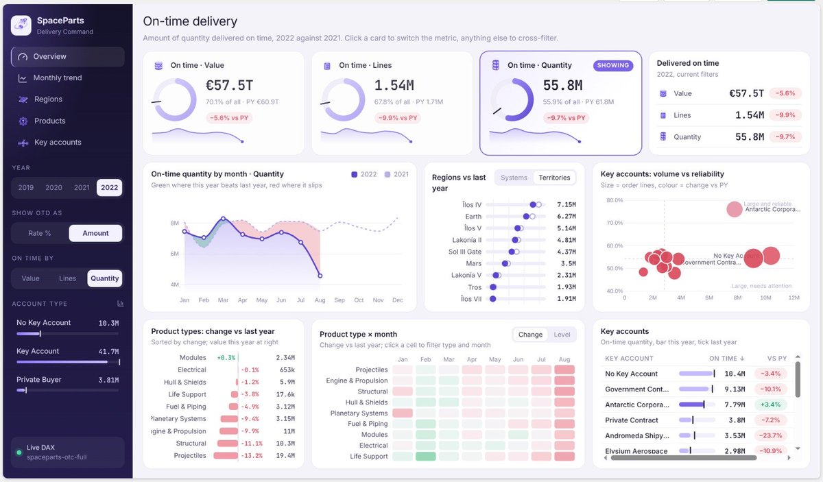Click document icon on Lines card
The width and height of the screenshot is (823, 482).
pyautogui.click(x=327, y=66)
